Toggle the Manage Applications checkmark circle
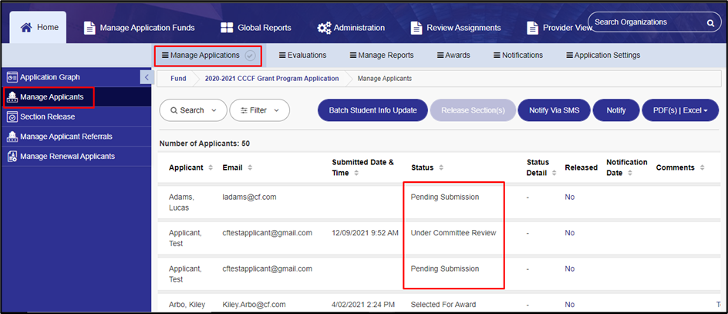Image resolution: width=728 pixels, height=314 pixels. pos(250,56)
